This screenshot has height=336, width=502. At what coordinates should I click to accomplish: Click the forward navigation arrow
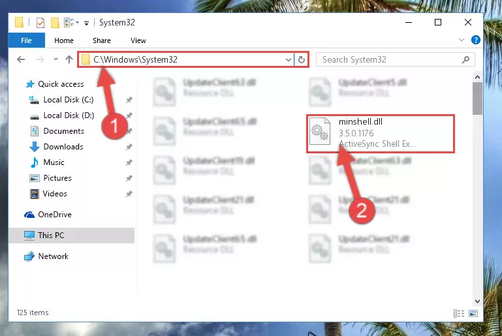[40, 59]
